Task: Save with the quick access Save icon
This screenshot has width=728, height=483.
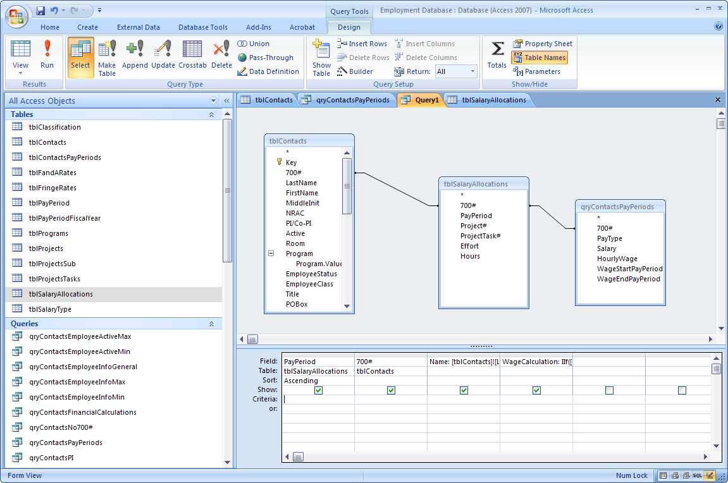Action: pos(40,10)
